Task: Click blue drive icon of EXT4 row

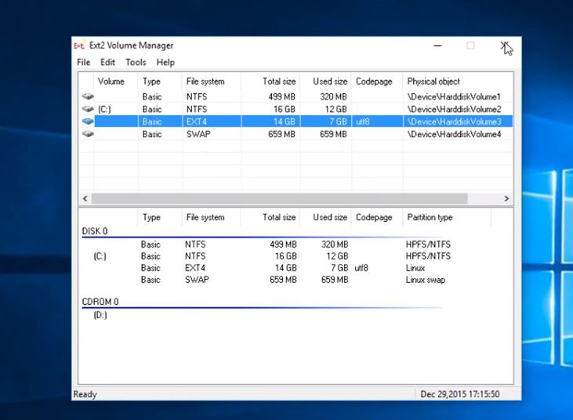Action: pyautogui.click(x=88, y=121)
